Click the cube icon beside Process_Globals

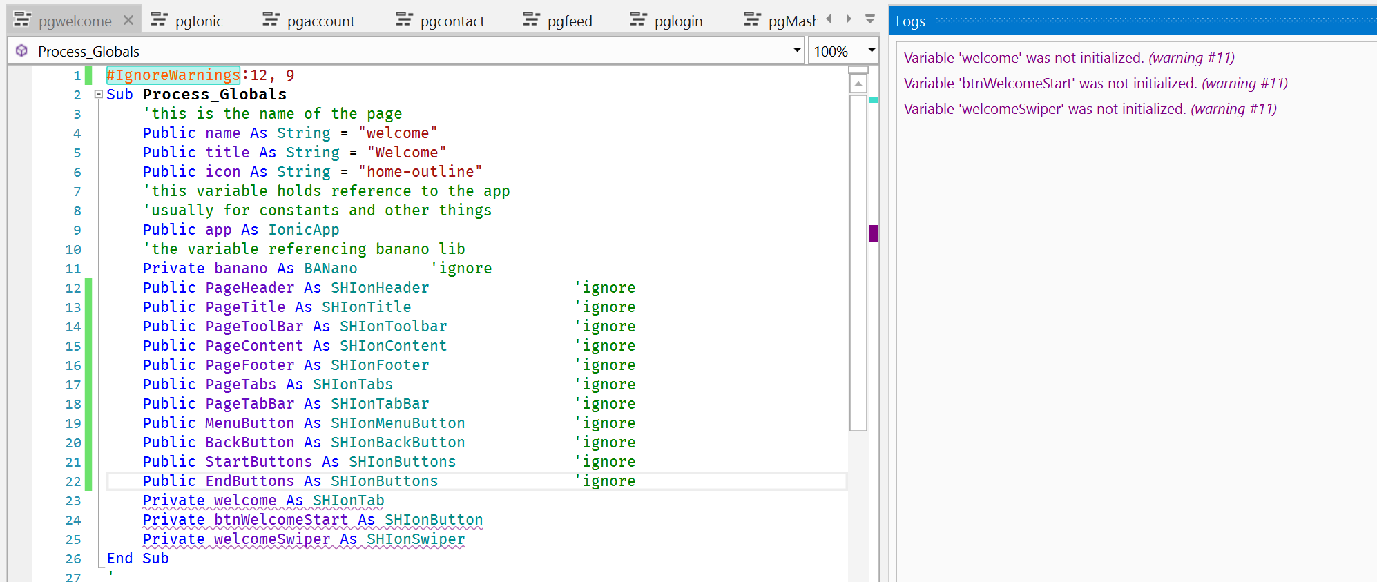click(x=21, y=51)
